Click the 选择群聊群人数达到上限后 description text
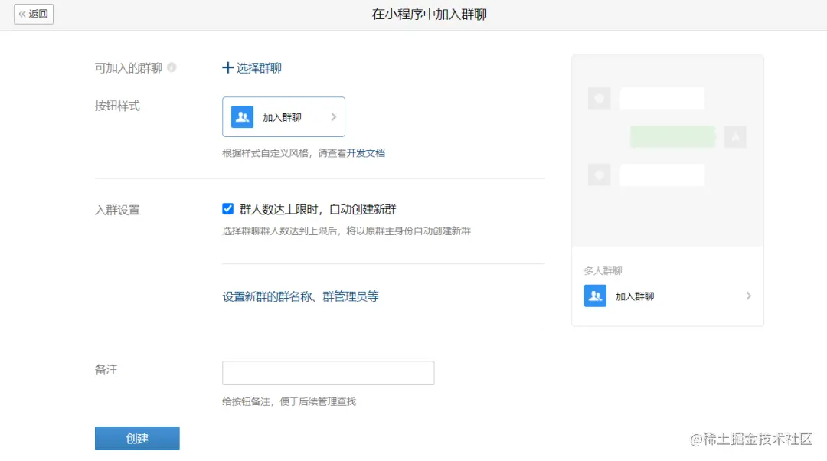Image resolution: width=827 pixels, height=461 pixels. 347,231
